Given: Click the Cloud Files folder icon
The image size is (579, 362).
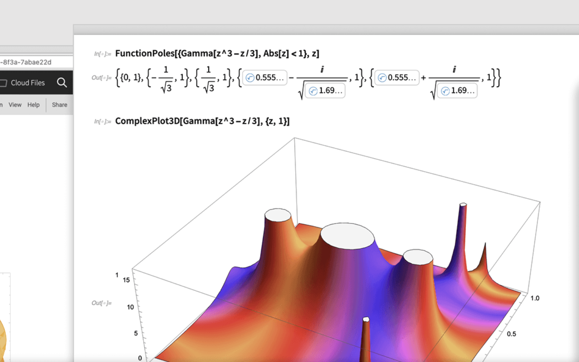Looking at the screenshot, I should [4, 83].
